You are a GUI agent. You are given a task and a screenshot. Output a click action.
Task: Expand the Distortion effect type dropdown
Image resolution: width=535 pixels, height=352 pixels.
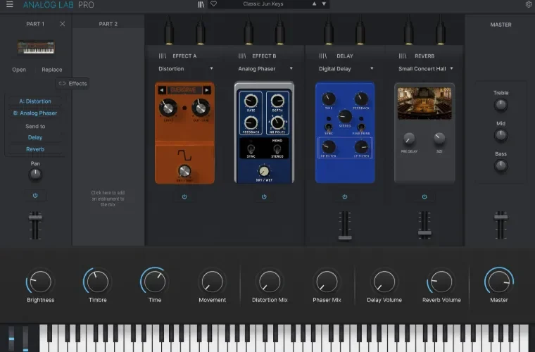coord(186,68)
